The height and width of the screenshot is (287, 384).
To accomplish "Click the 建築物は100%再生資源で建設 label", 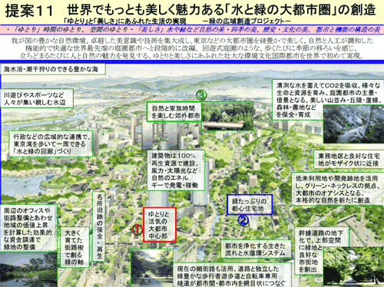I will click(176, 170).
